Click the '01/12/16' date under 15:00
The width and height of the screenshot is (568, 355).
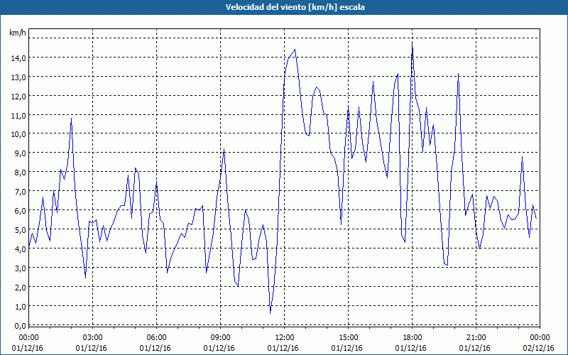[x=346, y=348]
